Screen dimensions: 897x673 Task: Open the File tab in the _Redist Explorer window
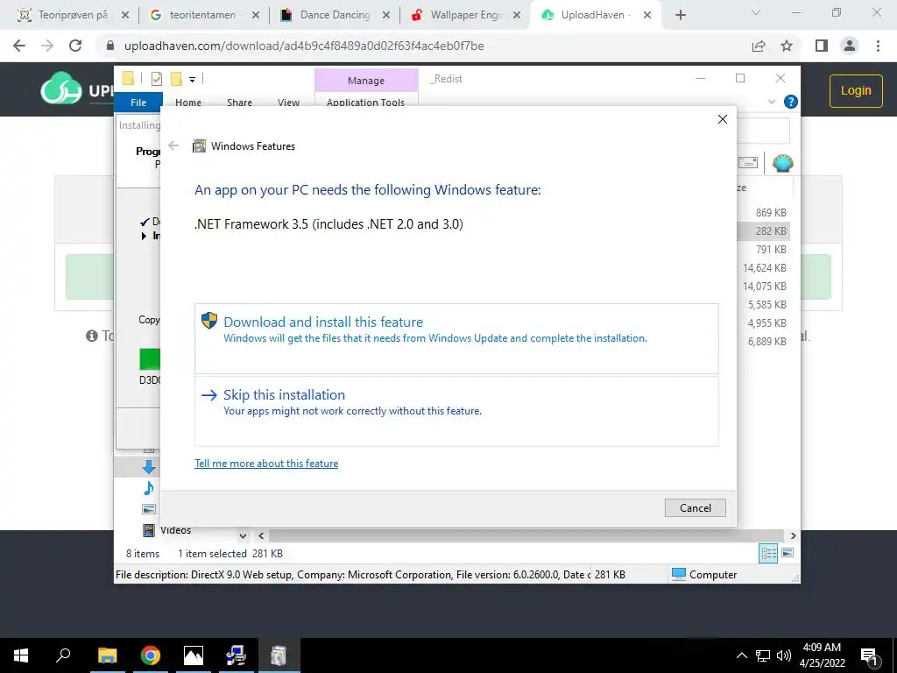(138, 103)
